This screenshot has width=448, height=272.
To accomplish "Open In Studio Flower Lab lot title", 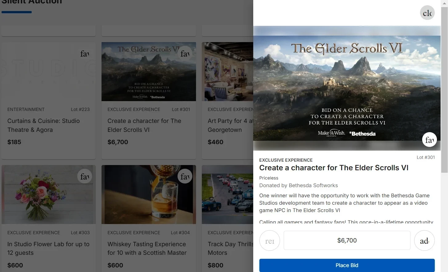I will (x=48, y=248).
